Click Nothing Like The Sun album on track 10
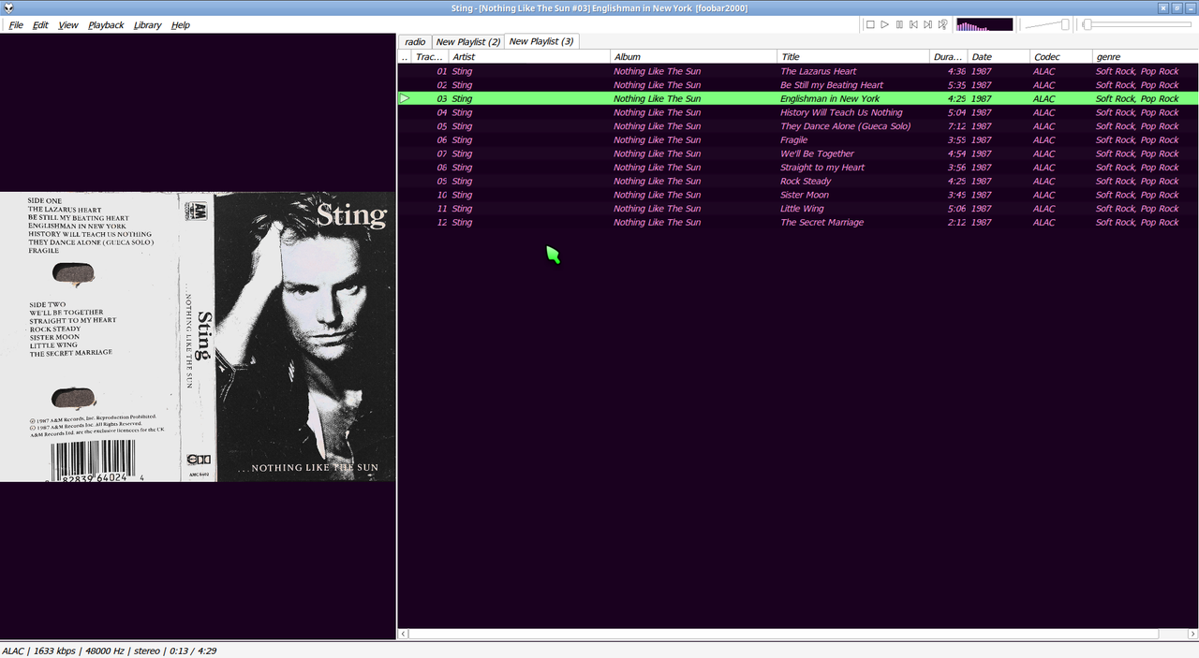 pyautogui.click(x=657, y=195)
